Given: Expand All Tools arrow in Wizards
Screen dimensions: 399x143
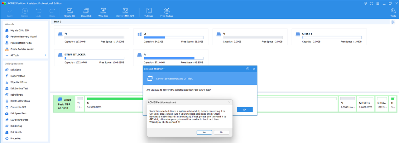Looking at the screenshot, I should coord(46,55).
